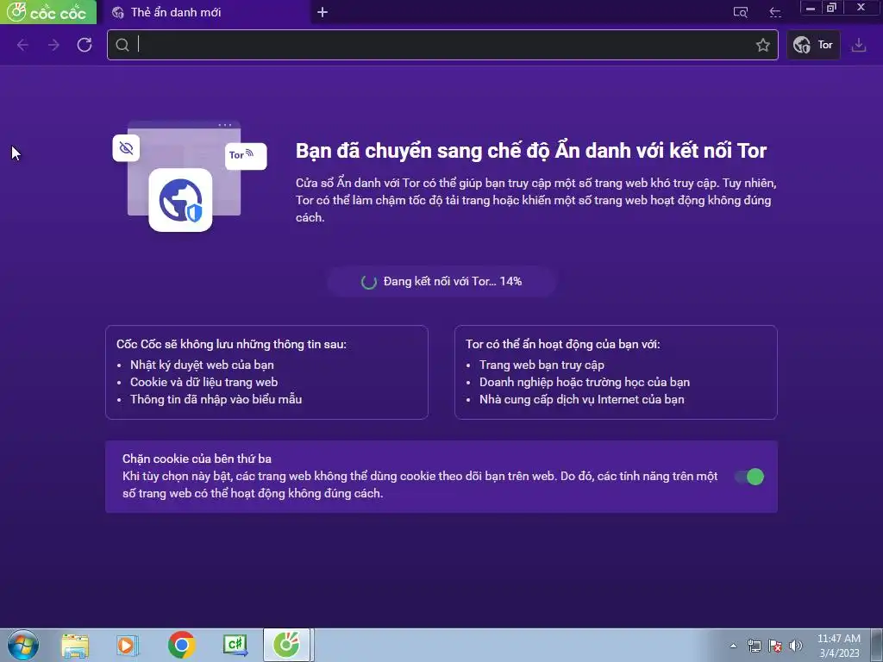Click the clock showing 11:47 AM
The image size is (883, 662).
[838, 639]
